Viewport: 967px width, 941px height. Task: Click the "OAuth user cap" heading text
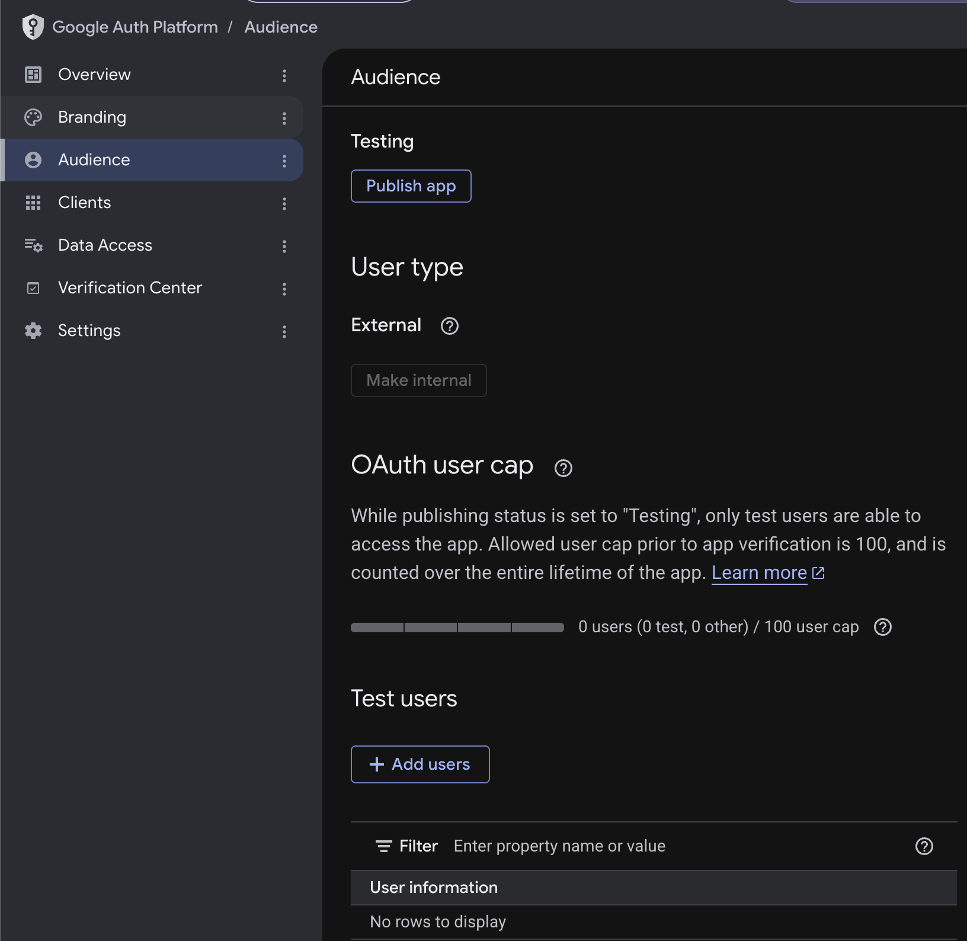(442, 466)
